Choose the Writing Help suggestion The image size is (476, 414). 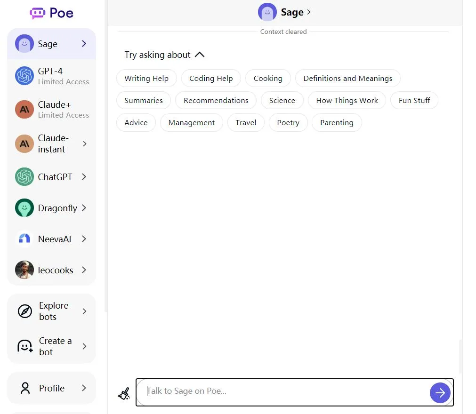click(146, 79)
